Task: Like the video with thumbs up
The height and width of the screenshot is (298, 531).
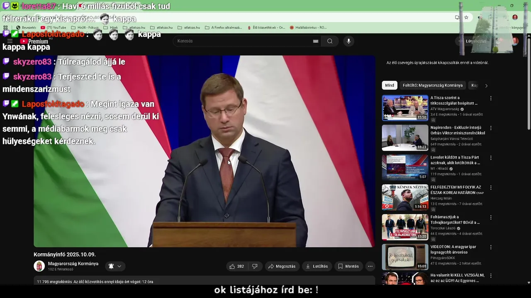Action: [237, 266]
